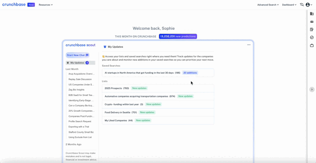The height and width of the screenshot is (163, 316).
Task: Minimize the Crunchbase Scout panel
Action: (249, 45)
